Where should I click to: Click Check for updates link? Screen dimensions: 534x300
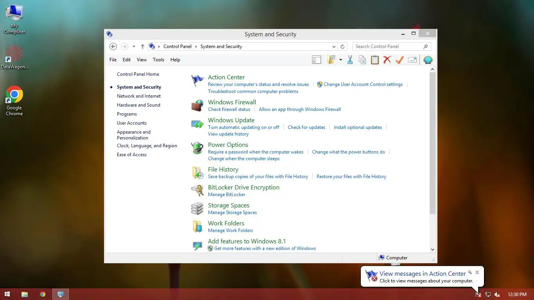point(306,127)
